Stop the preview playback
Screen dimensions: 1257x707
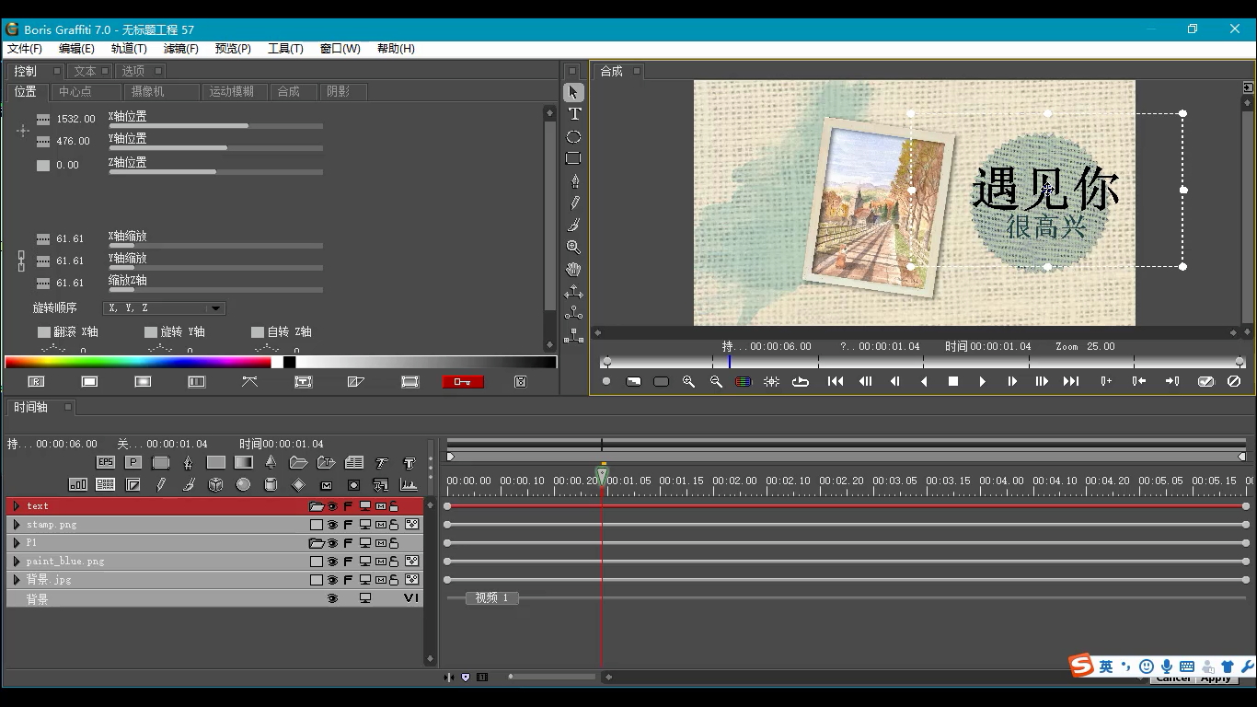[x=953, y=381]
